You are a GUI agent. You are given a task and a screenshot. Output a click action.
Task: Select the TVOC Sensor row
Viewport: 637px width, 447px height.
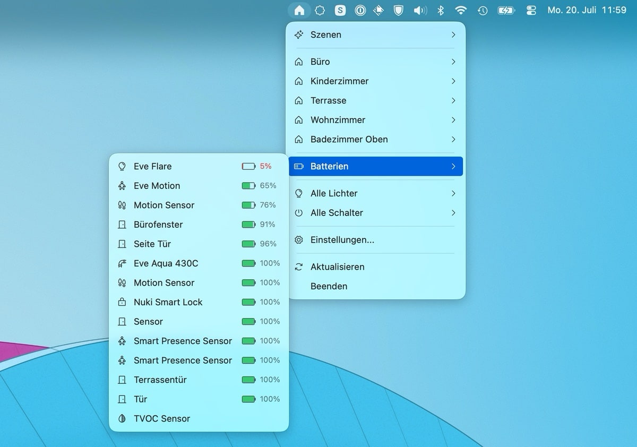pos(199,418)
